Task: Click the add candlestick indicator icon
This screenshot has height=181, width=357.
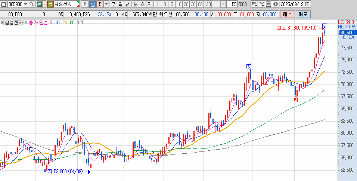Action: point(254,4)
